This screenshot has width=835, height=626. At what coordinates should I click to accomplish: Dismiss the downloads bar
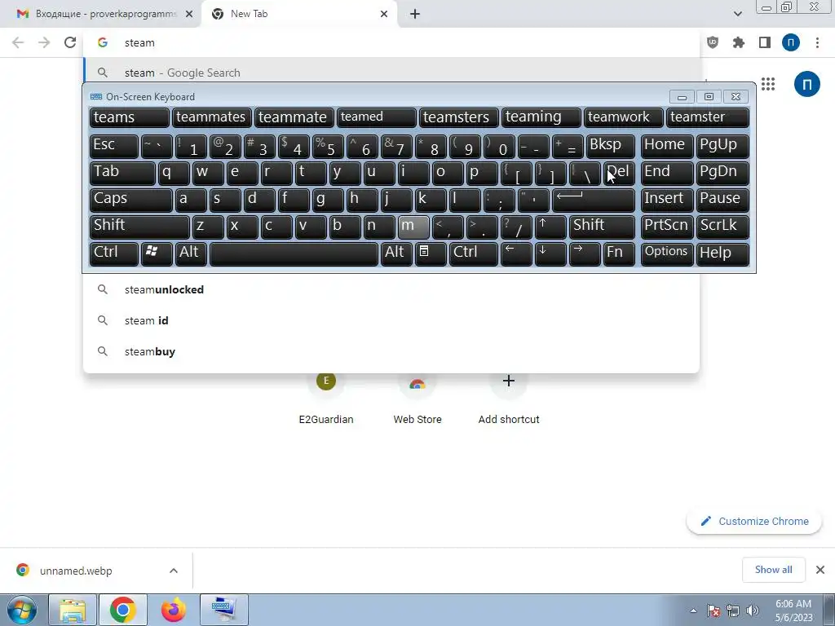pos(820,570)
